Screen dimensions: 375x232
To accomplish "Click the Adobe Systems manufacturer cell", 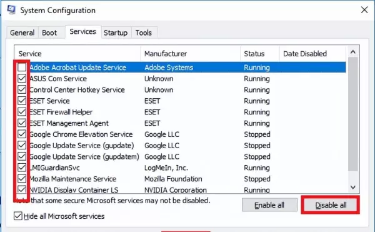I will pos(169,68).
